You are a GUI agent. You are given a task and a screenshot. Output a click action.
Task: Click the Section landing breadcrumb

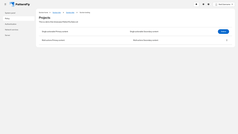pyautogui.click(x=85, y=13)
